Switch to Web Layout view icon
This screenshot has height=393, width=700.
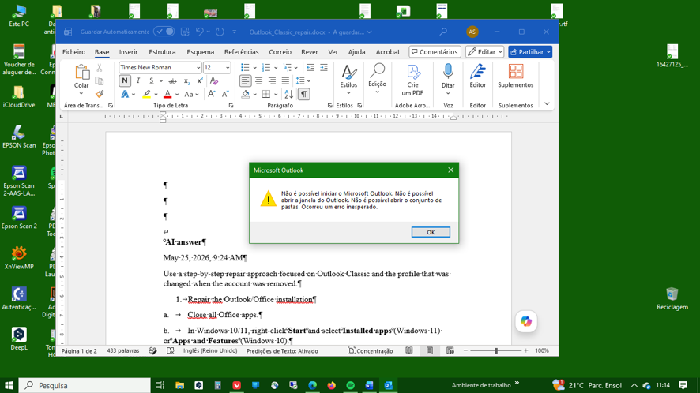tap(450, 350)
